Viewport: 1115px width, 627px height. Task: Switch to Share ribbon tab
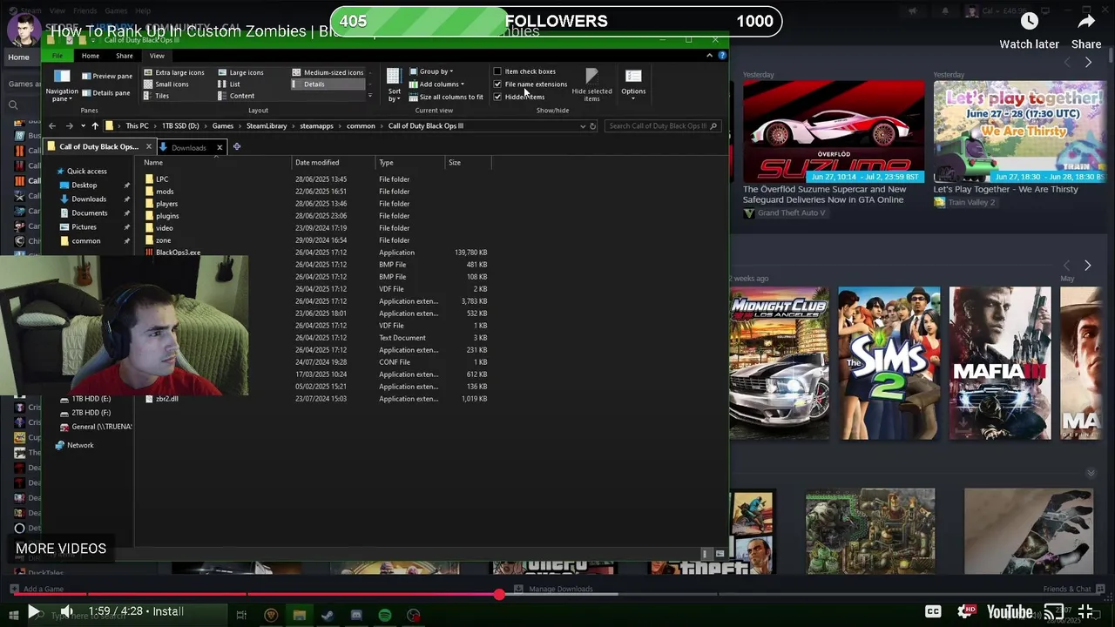coord(125,56)
